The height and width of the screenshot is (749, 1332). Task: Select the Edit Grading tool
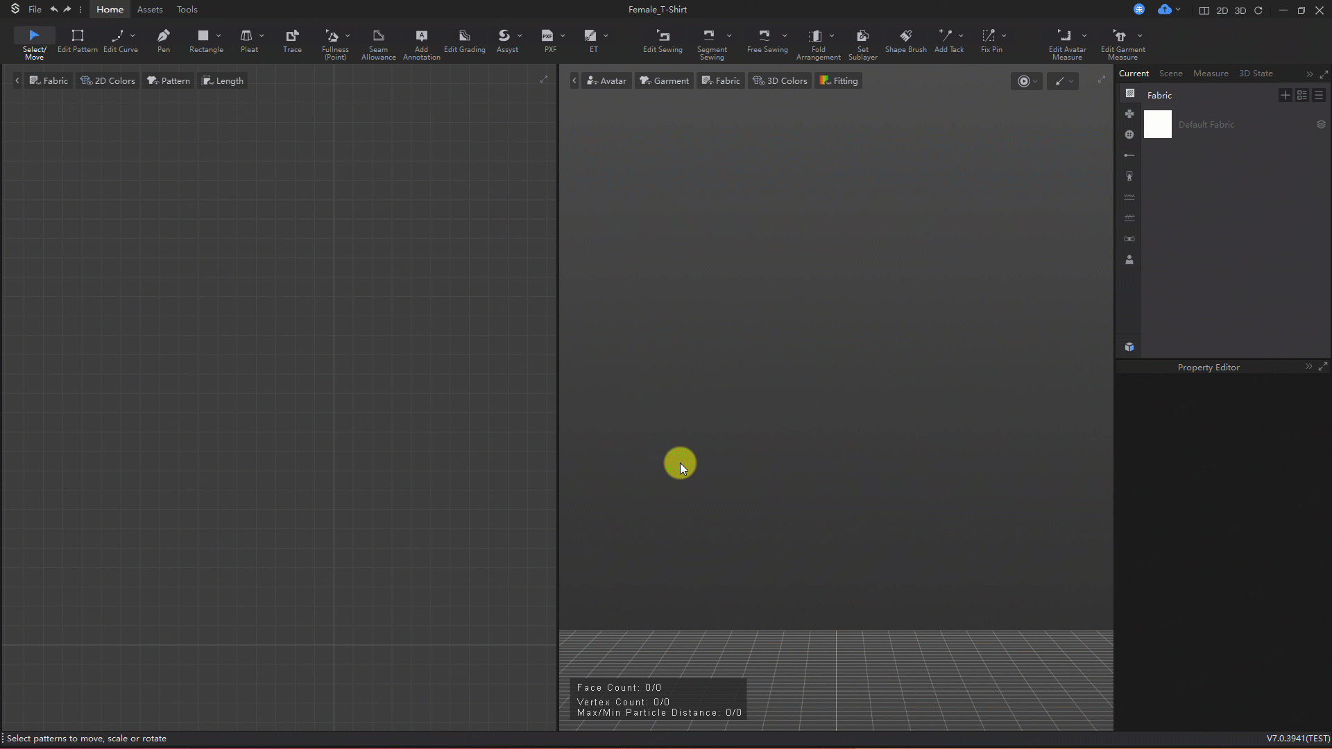pos(464,40)
